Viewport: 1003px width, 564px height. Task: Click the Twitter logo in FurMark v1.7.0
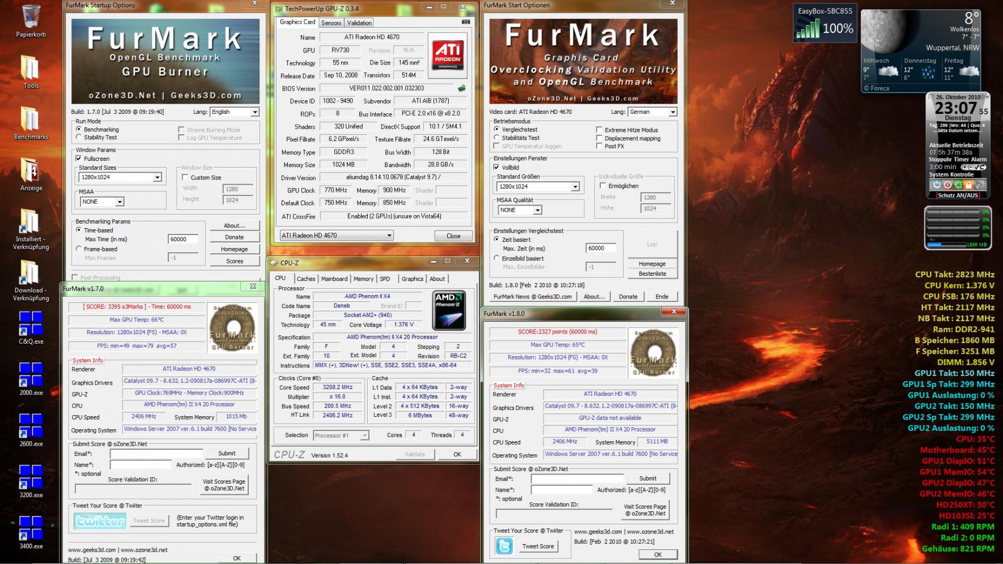tap(100, 521)
